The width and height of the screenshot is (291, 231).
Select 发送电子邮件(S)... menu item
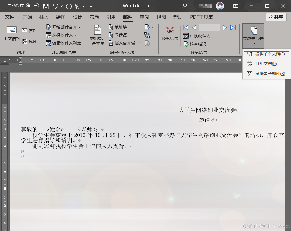tap(267, 74)
